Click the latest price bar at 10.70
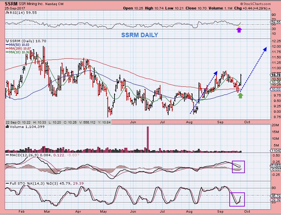This screenshot has height=215, width=281. point(241,80)
